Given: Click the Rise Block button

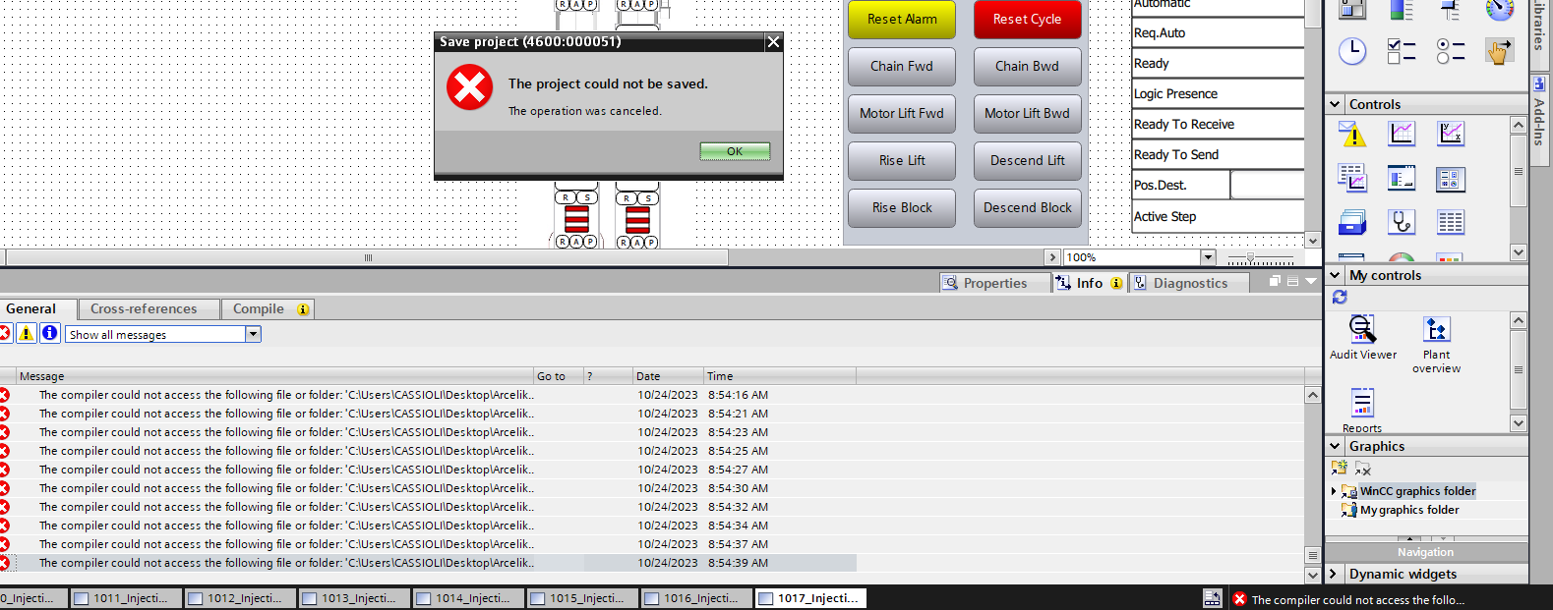Looking at the screenshot, I should coord(902,208).
